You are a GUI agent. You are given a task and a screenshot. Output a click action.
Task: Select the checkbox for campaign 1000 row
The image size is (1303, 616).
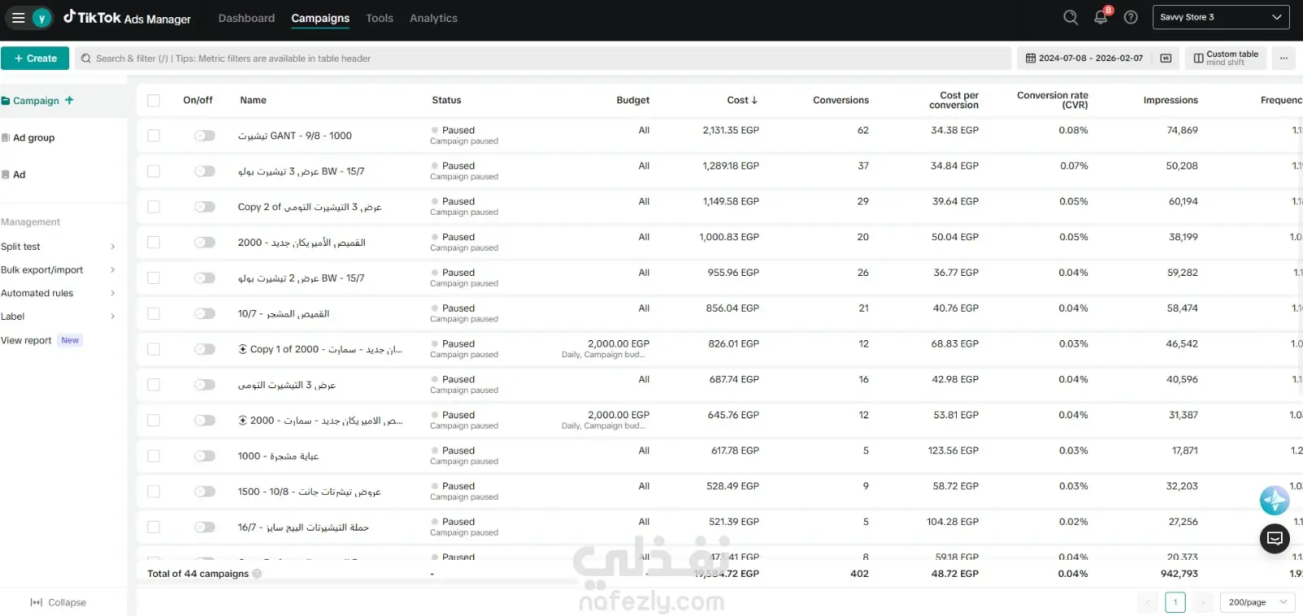[153, 456]
